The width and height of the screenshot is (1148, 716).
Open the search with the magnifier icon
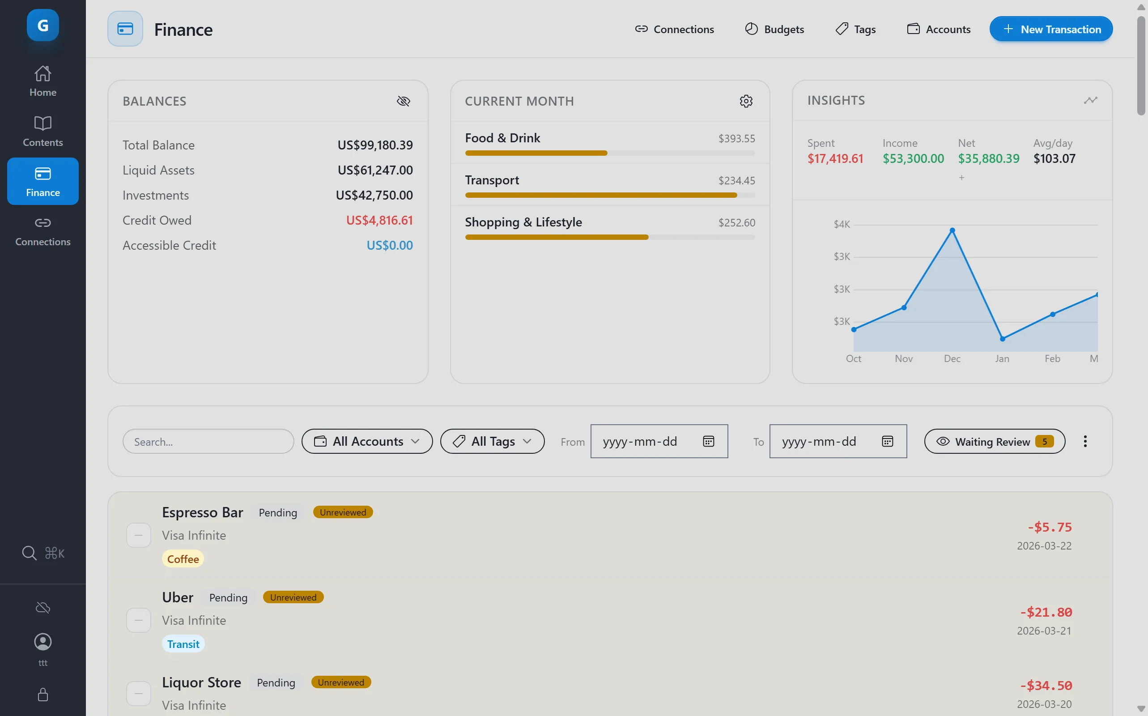pos(29,553)
